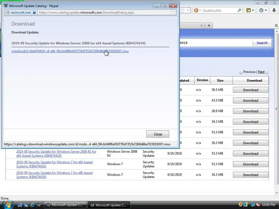Click the padlock icon next to microsoft.com
279x209 pixels.
pos(34,13)
